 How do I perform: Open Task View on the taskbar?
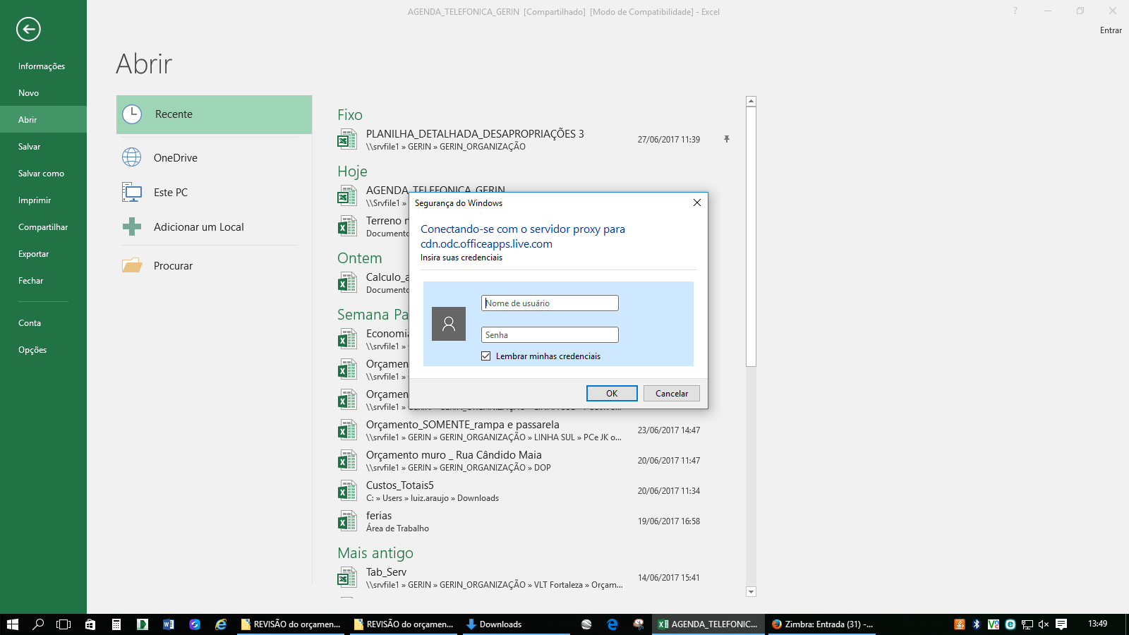click(x=64, y=624)
